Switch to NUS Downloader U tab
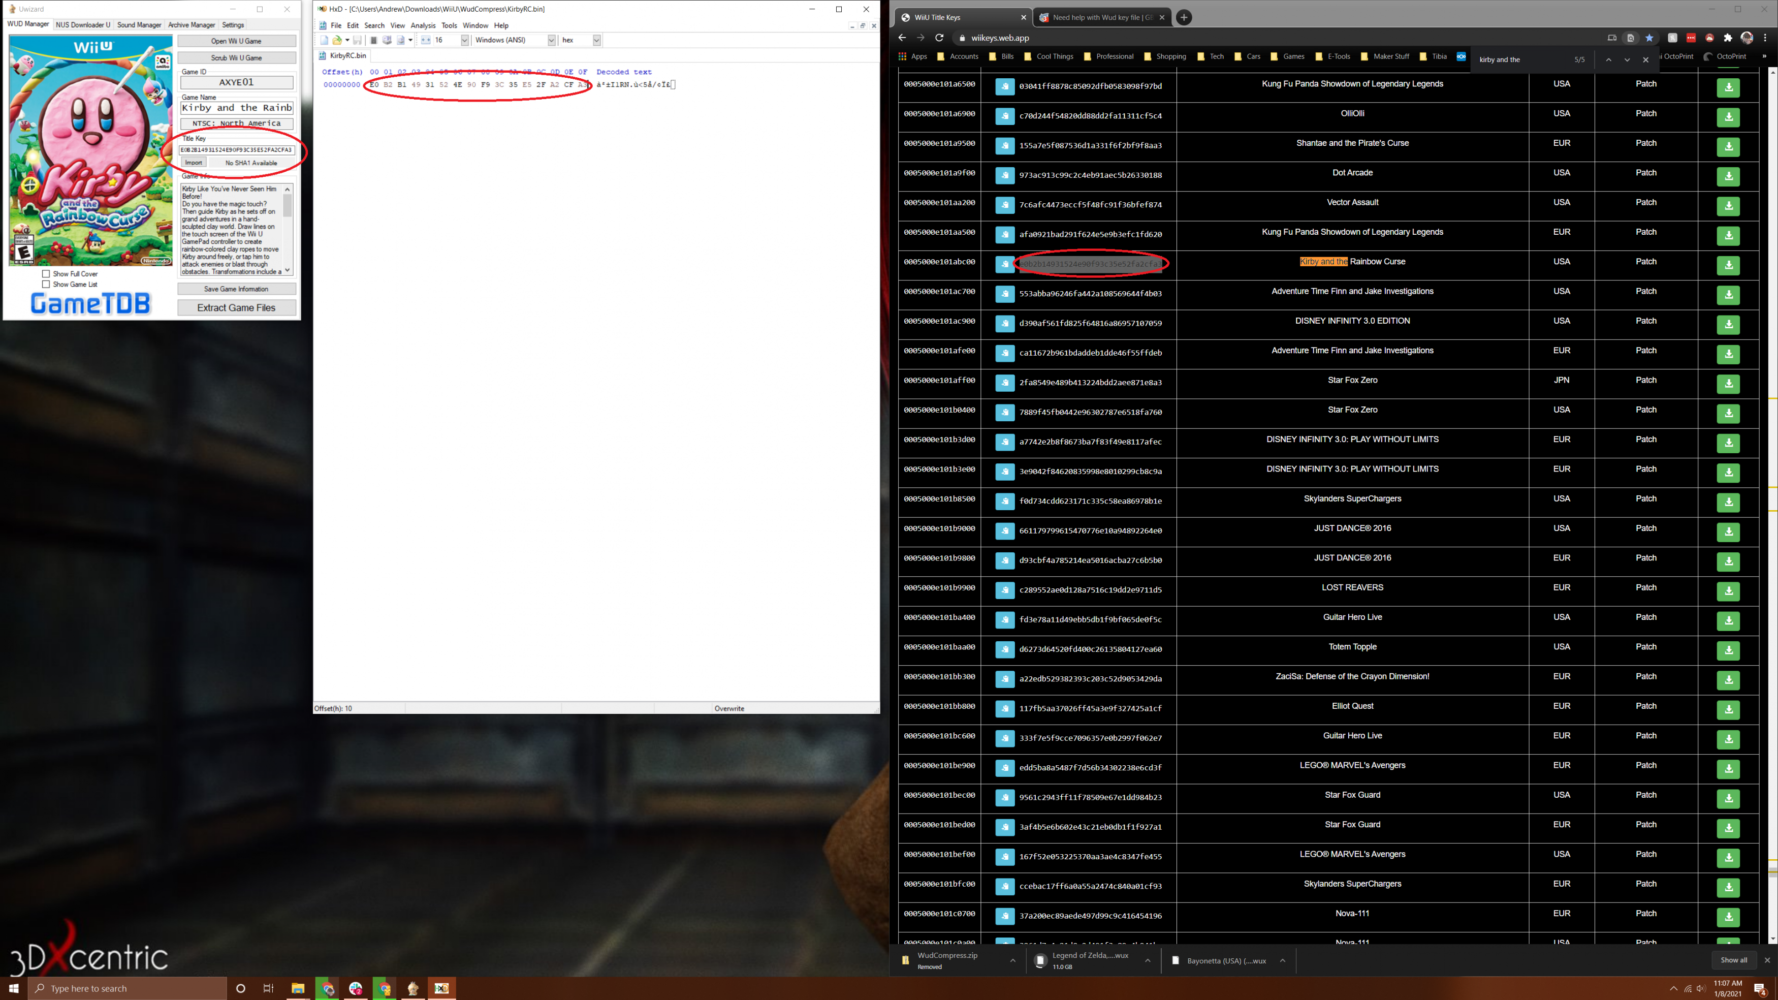The width and height of the screenshot is (1778, 1000). coord(83,25)
